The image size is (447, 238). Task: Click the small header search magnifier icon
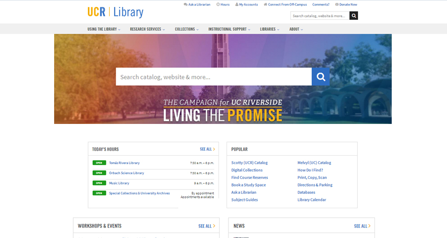(354, 16)
